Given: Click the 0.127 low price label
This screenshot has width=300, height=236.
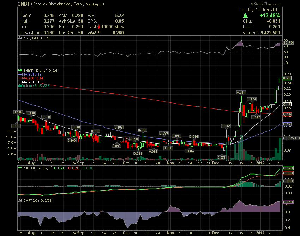Looking at the screenshot, I should [16, 126].
